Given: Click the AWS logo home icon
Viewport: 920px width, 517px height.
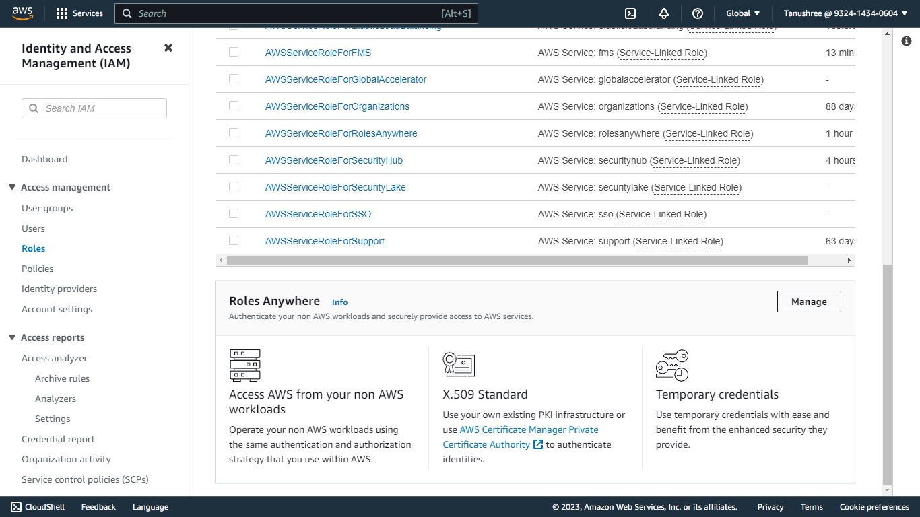Looking at the screenshot, I should point(22,13).
